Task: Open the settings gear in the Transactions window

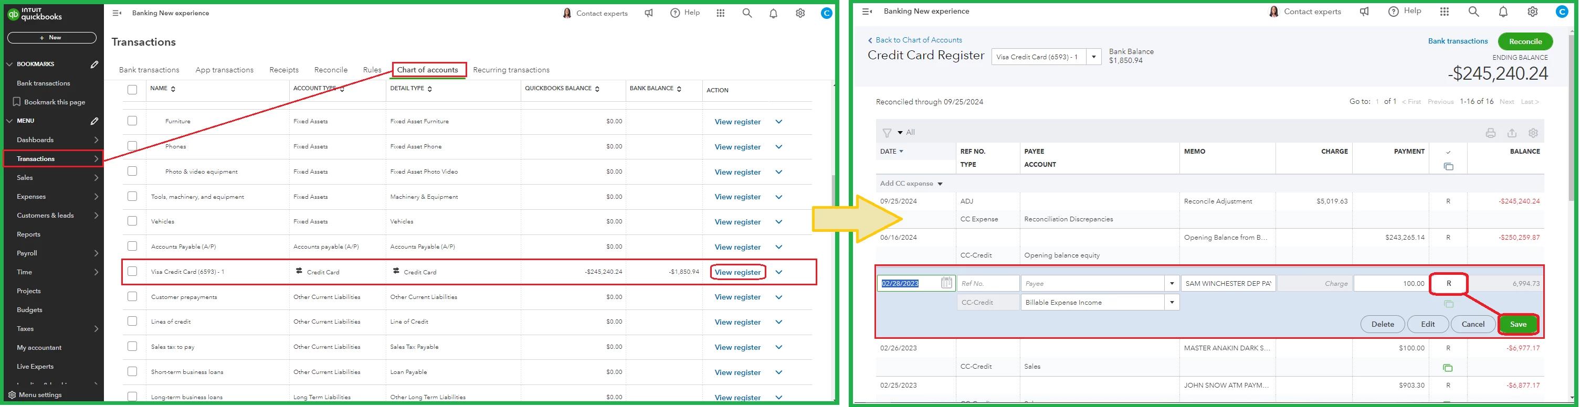Action: click(800, 13)
